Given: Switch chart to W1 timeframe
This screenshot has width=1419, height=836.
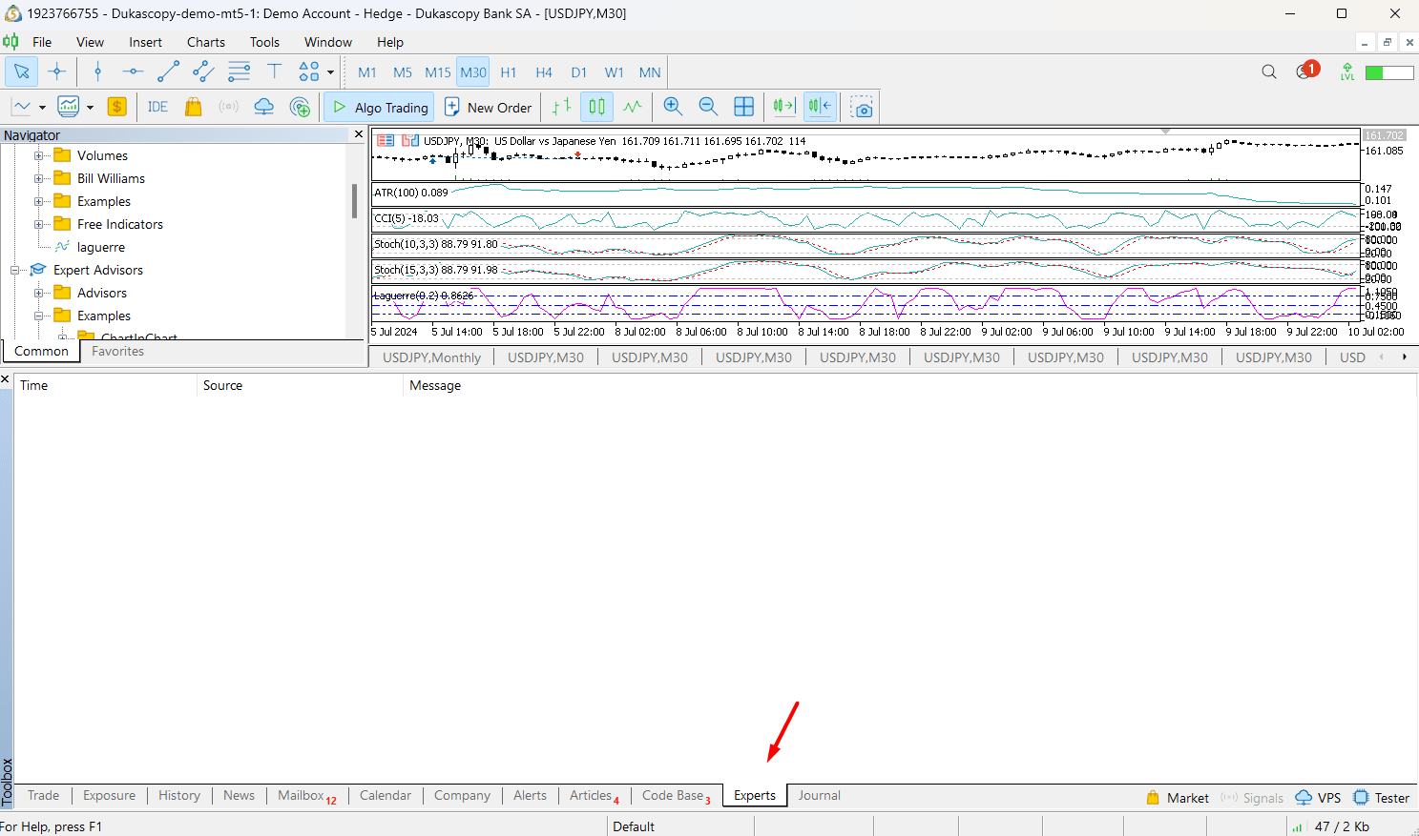Looking at the screenshot, I should coord(615,72).
